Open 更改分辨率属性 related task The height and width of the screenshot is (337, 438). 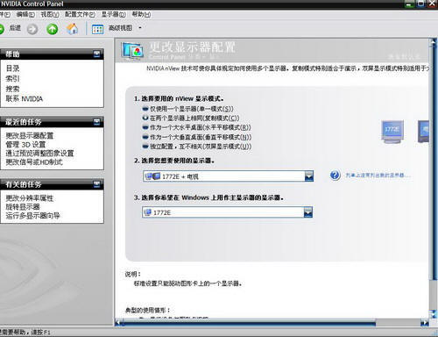click(x=30, y=198)
